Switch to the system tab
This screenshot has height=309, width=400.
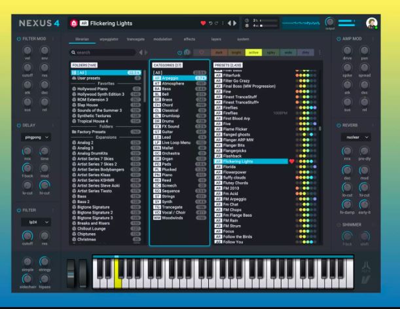(x=243, y=39)
